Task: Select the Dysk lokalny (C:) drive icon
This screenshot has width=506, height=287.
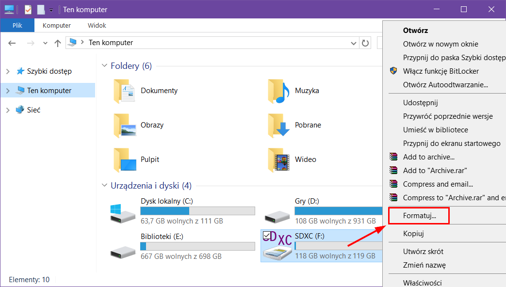Action: [122, 213]
